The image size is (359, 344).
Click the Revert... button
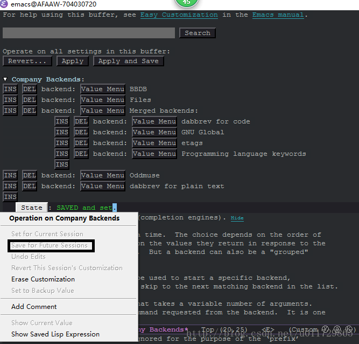tap(27, 61)
